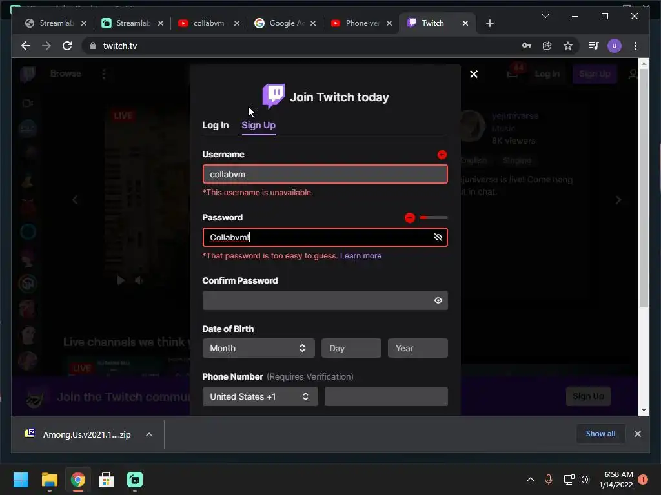The height and width of the screenshot is (495, 661).
Task: Click the phone number input field
Action: click(x=386, y=396)
